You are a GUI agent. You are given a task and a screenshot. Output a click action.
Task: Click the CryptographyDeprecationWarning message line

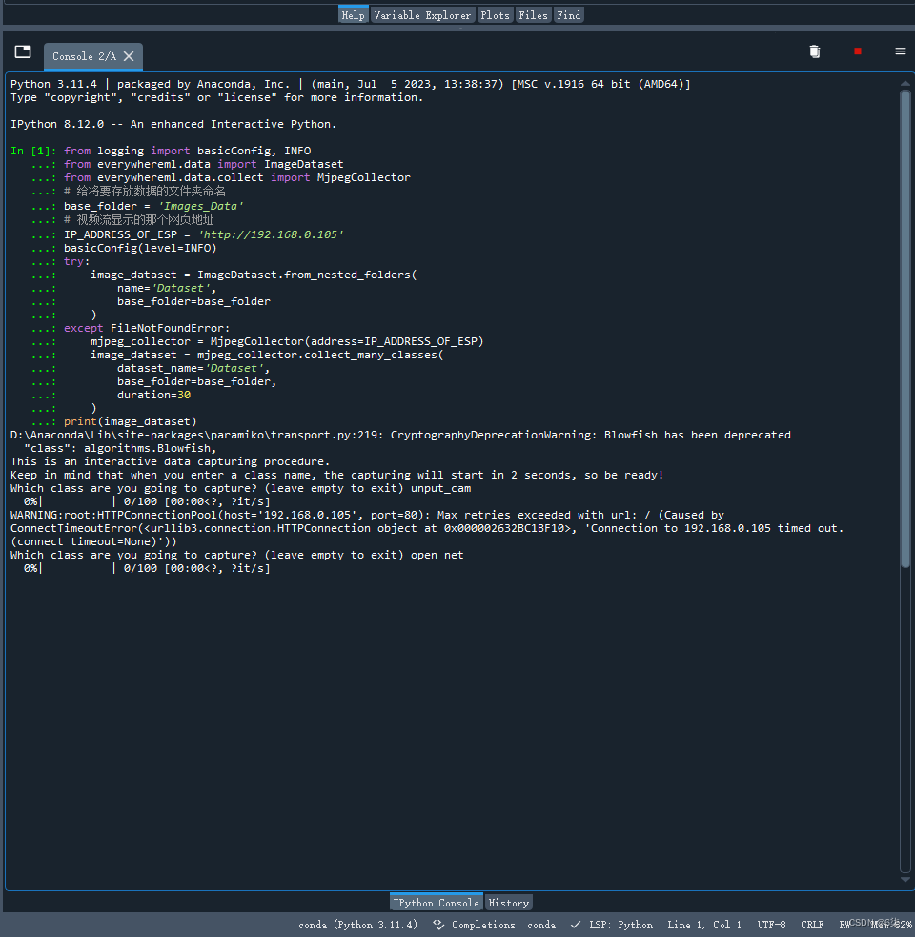tap(400, 435)
